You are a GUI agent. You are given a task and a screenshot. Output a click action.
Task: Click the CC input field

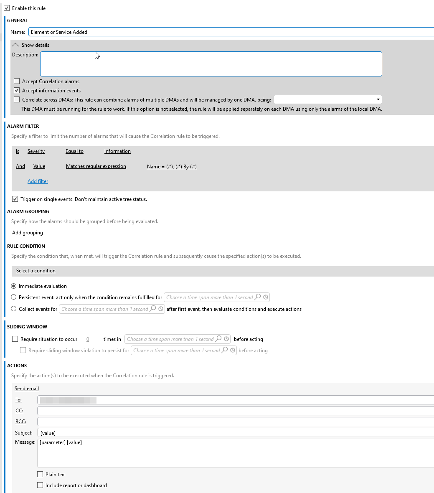[236, 411]
